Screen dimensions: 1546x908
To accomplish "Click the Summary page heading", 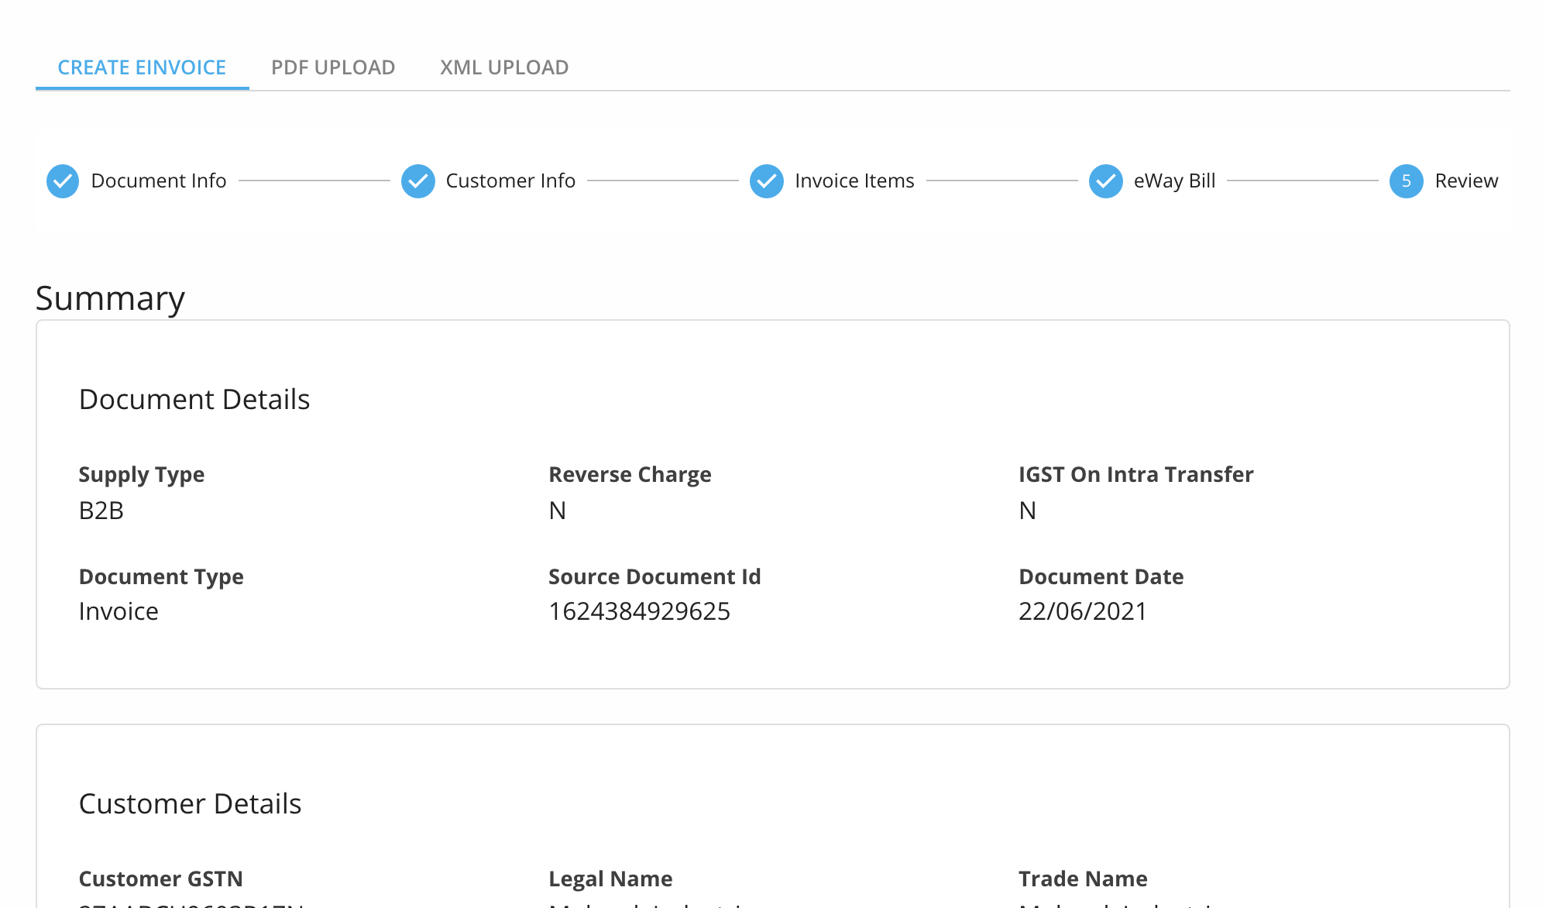I will (110, 298).
